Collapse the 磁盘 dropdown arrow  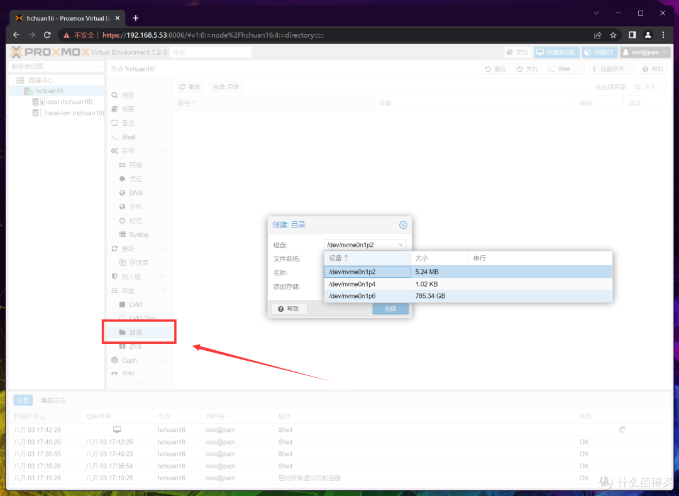point(400,245)
